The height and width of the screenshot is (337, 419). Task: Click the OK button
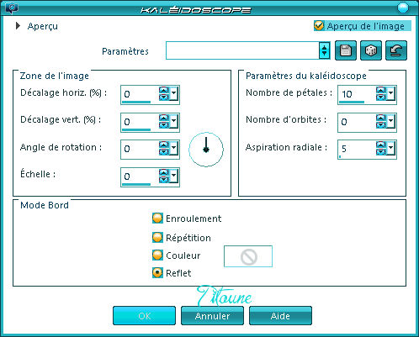point(145,316)
